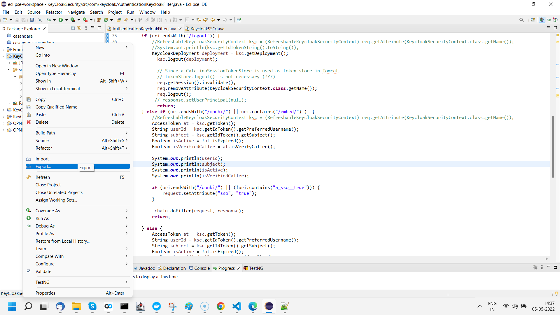The image size is (560, 315).
Task: Select Export... in the context menu
Action: pyautogui.click(x=78, y=166)
